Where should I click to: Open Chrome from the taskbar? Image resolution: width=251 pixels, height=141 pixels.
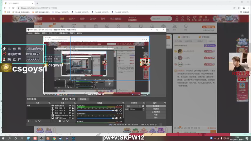(54, 138)
